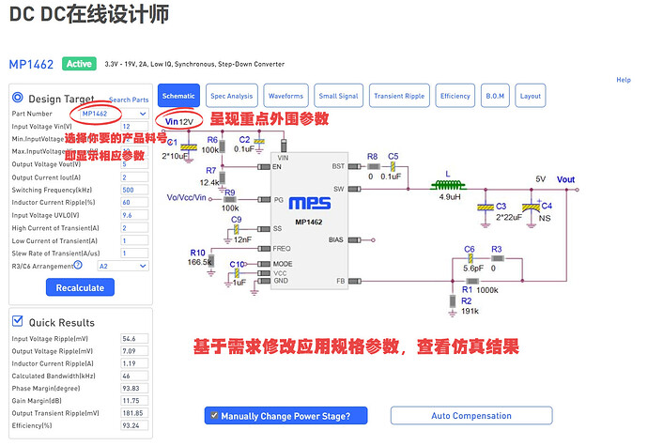Click the Calculated Bandwidth value 46
The width and height of the screenshot is (648, 446).
coord(134,376)
